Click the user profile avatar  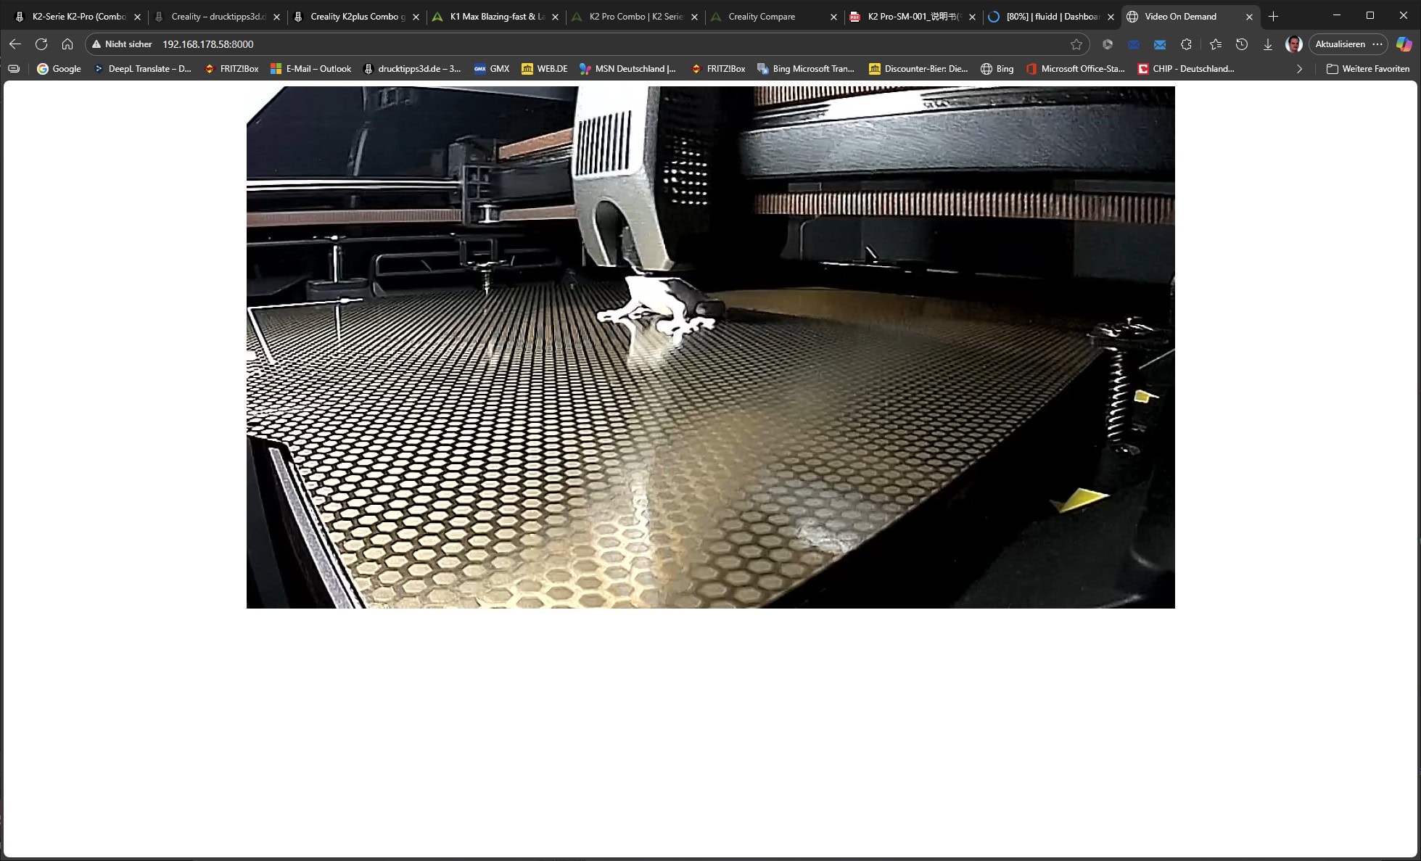click(1293, 44)
